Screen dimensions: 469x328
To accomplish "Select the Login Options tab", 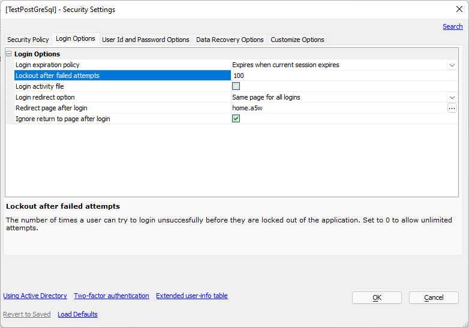I will 76,39.
